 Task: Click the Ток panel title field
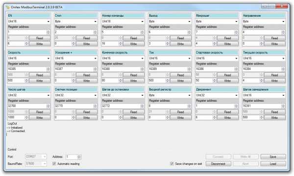[x=170, y=53]
